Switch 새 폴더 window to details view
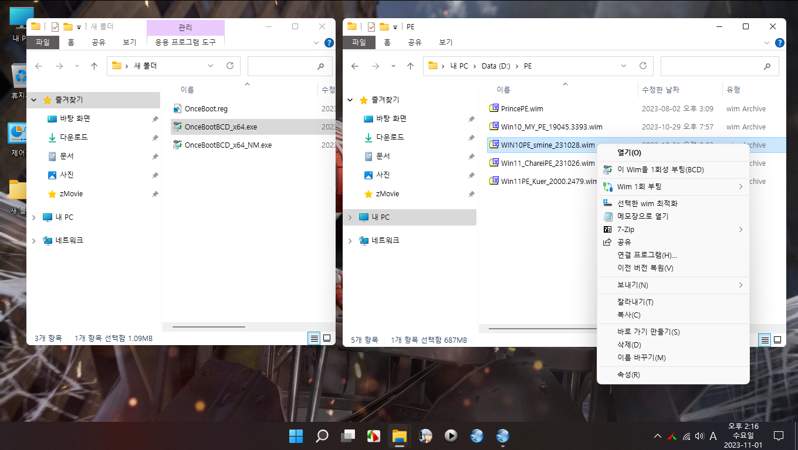The image size is (798, 450). coord(314,338)
